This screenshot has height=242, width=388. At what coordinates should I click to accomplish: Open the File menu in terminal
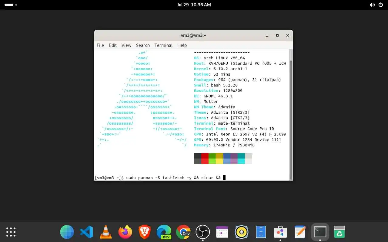100,45
